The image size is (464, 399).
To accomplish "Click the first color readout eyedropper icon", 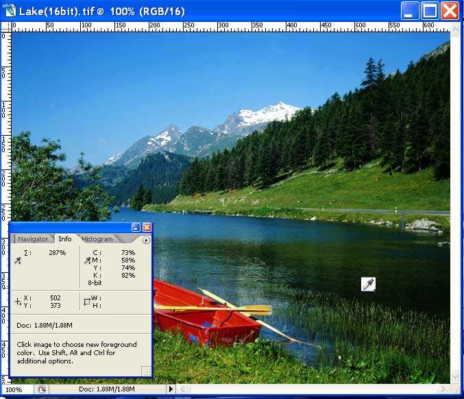I will [x=18, y=261].
